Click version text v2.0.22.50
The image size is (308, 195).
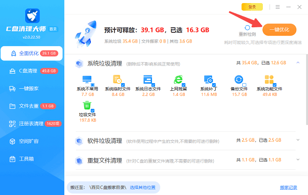click(x=31, y=37)
